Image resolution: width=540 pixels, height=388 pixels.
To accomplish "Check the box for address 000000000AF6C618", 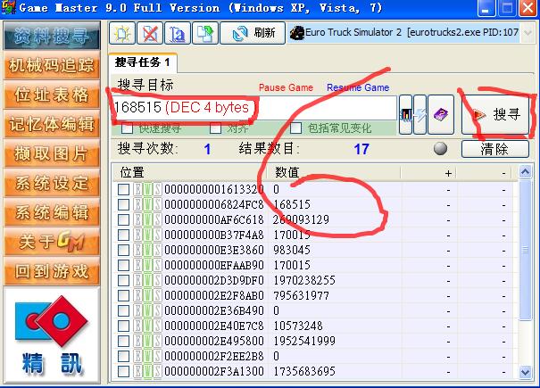I will (124, 219).
